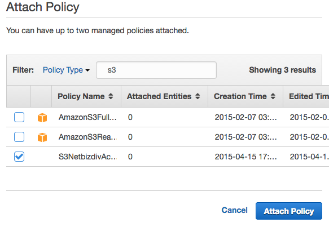Sort by Creation Time arrows icon

click(x=273, y=96)
